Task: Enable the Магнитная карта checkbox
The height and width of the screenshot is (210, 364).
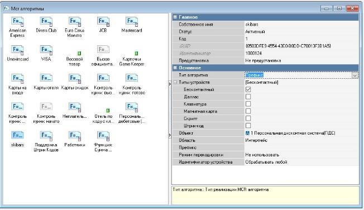Action: click(248, 111)
